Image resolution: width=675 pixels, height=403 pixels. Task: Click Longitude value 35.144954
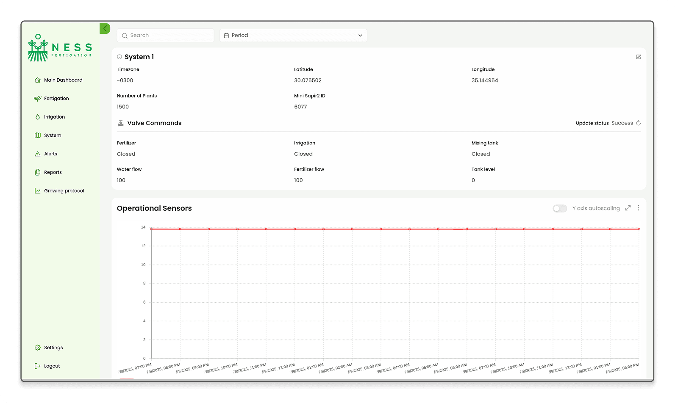tap(485, 80)
